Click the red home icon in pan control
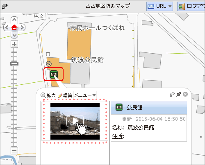This screenshot has width=205, height=165. 14,28
